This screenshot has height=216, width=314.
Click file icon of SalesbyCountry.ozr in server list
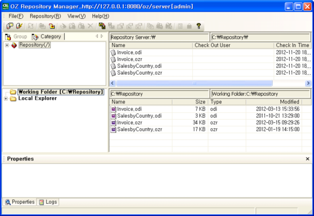113,73
